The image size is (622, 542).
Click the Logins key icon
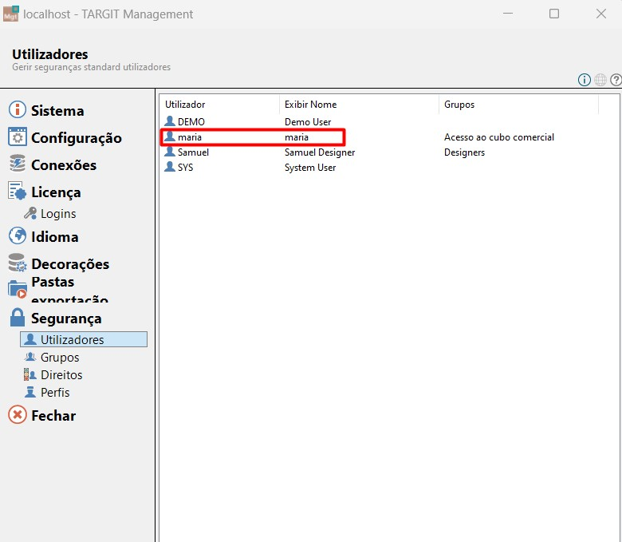[30, 213]
